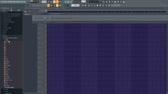Image resolution: width=168 pixels, height=94 pixels.
Task: Expand the 'Demo projects' folder
Action: tap(6, 20)
